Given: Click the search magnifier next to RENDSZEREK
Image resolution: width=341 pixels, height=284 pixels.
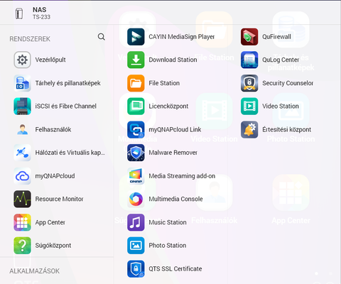Looking at the screenshot, I should [x=102, y=37].
